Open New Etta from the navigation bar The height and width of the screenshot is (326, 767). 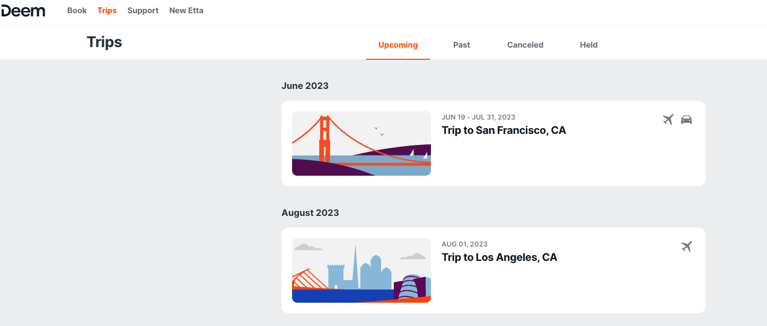click(186, 11)
